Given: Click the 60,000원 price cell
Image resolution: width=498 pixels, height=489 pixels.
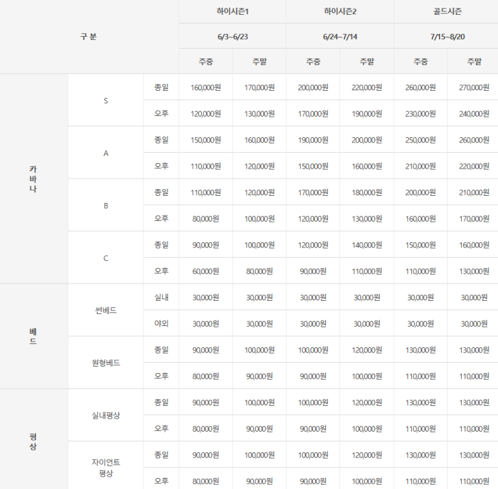Looking at the screenshot, I should pyautogui.click(x=206, y=271).
